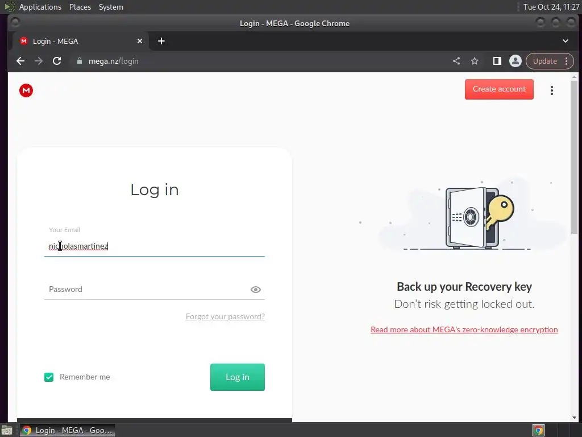Open the System menu
Image resolution: width=582 pixels, height=437 pixels.
[x=111, y=7]
